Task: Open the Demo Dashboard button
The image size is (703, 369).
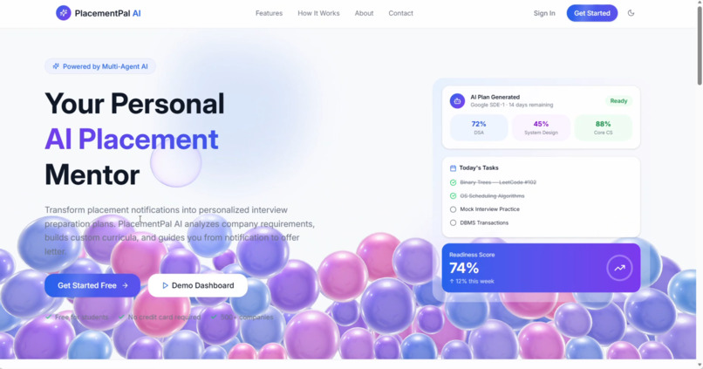Action: pos(198,285)
